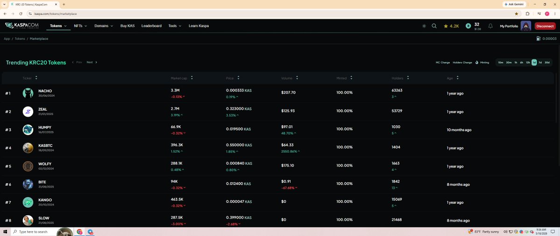The width and height of the screenshot is (560, 236).
Task: Click the flame Minting filter icon
Action: (476, 62)
